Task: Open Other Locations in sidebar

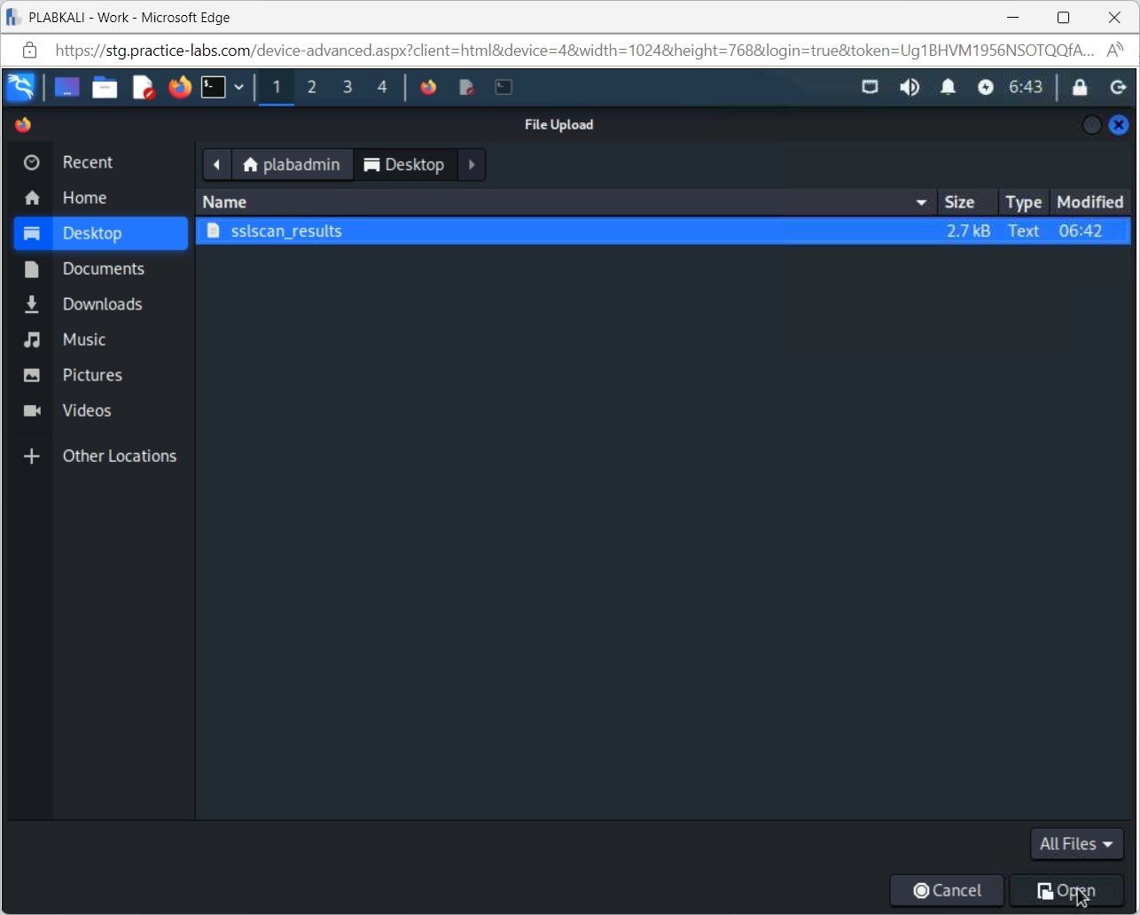Action: coord(119,456)
